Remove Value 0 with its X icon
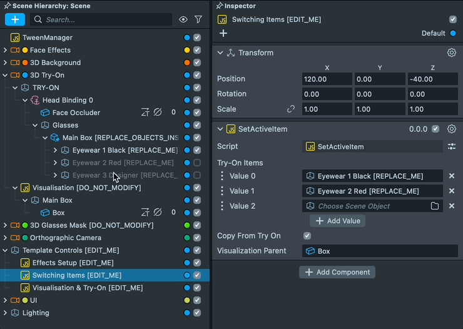The width and height of the screenshot is (463, 329). (x=451, y=176)
